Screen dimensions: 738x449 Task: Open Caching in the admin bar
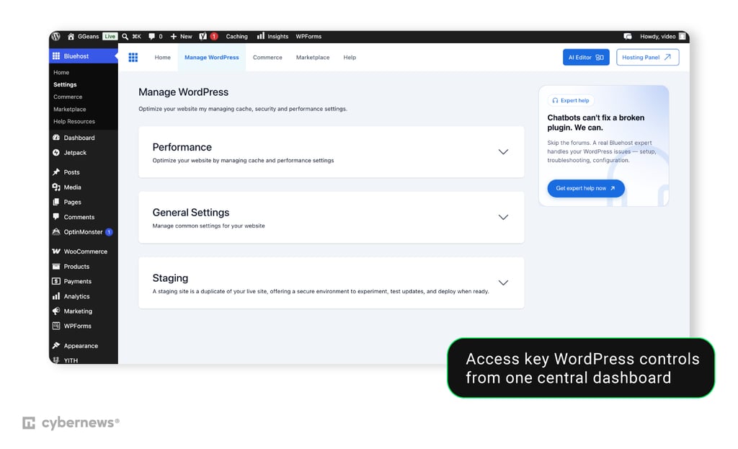point(236,36)
